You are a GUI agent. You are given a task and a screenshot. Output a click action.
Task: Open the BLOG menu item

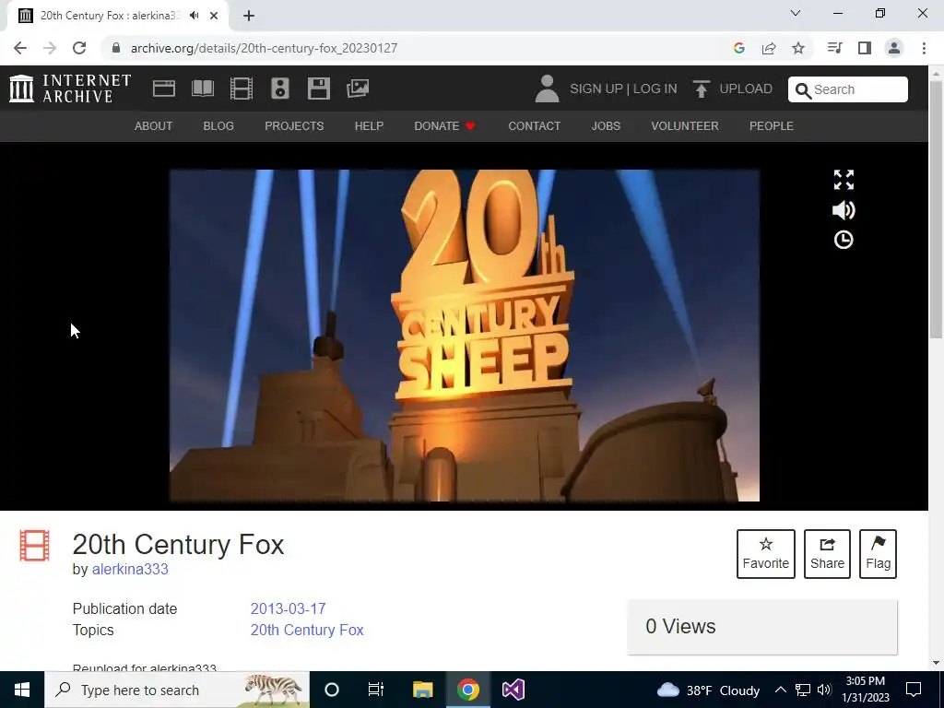pos(218,125)
